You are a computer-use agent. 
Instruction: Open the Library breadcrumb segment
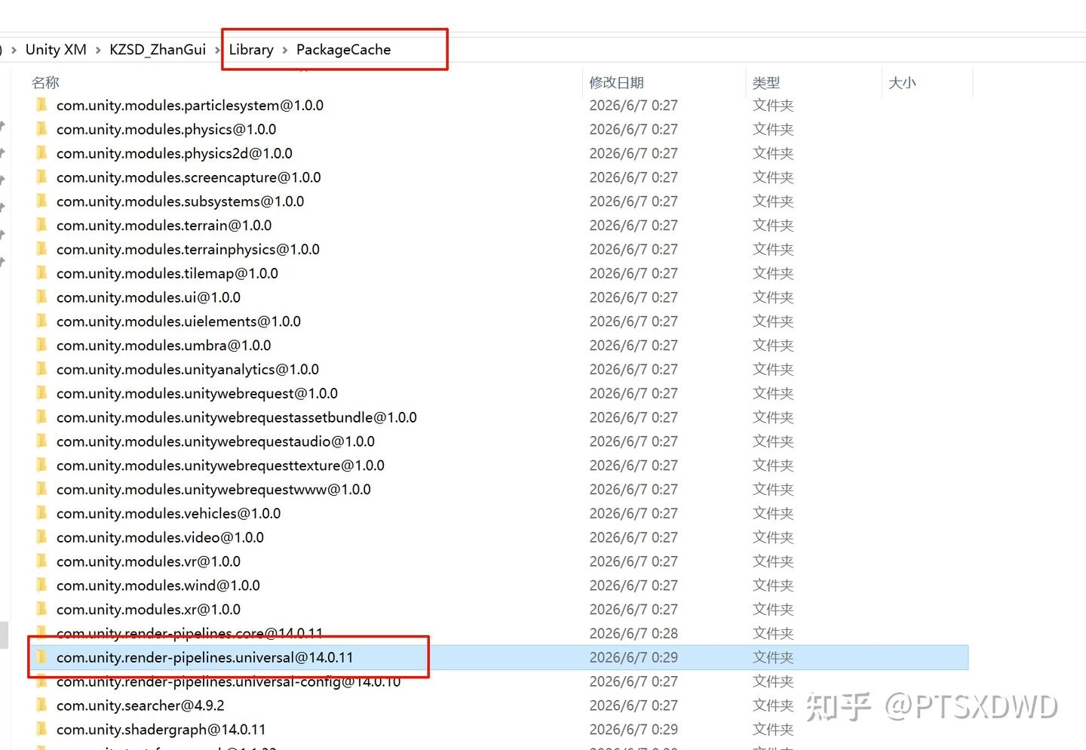pyautogui.click(x=251, y=50)
